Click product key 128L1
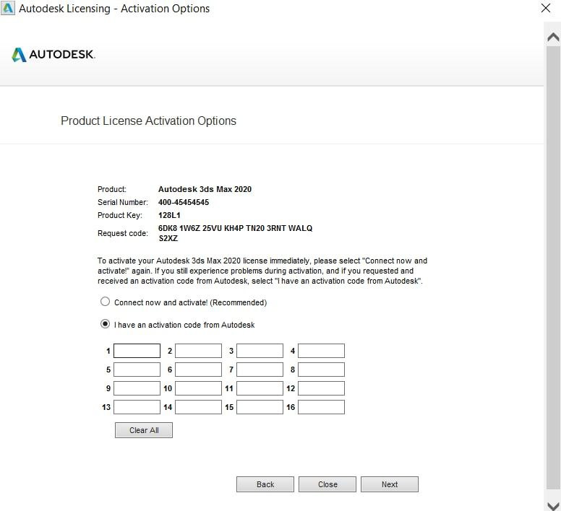This screenshot has width=561, height=511. (169, 215)
